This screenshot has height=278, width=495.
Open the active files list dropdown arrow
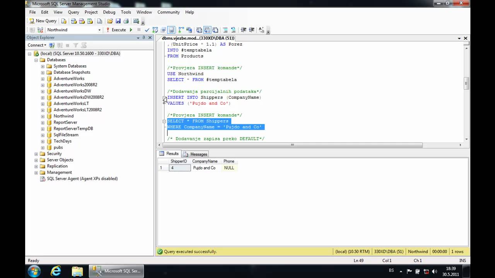pos(459,38)
